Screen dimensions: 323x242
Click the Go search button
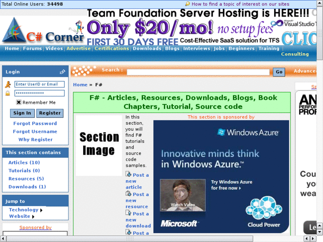(x=279, y=72)
